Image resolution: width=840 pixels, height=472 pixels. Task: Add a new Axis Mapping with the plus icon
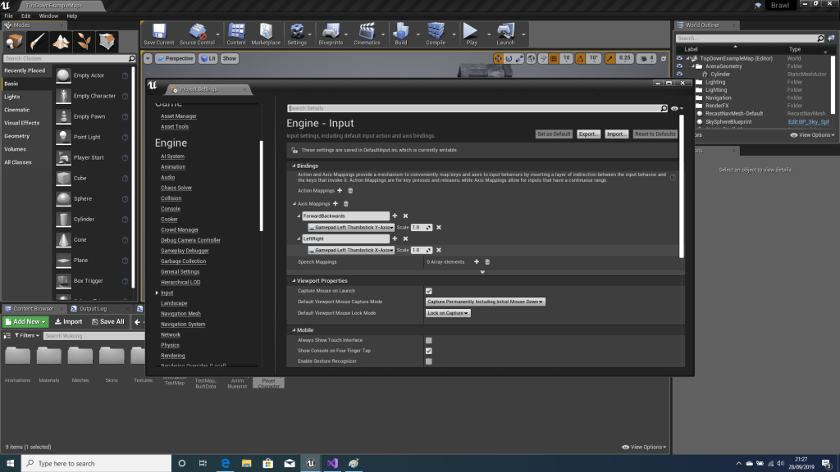coord(336,203)
